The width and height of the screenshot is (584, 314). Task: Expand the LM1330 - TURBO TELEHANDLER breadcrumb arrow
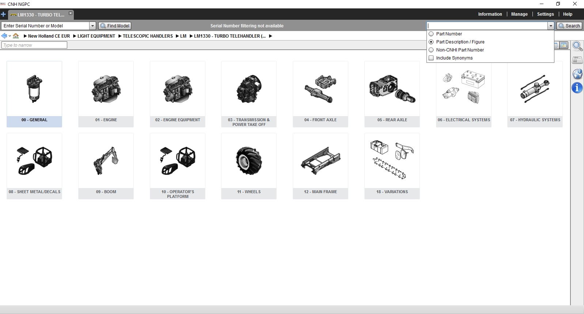coord(191,36)
